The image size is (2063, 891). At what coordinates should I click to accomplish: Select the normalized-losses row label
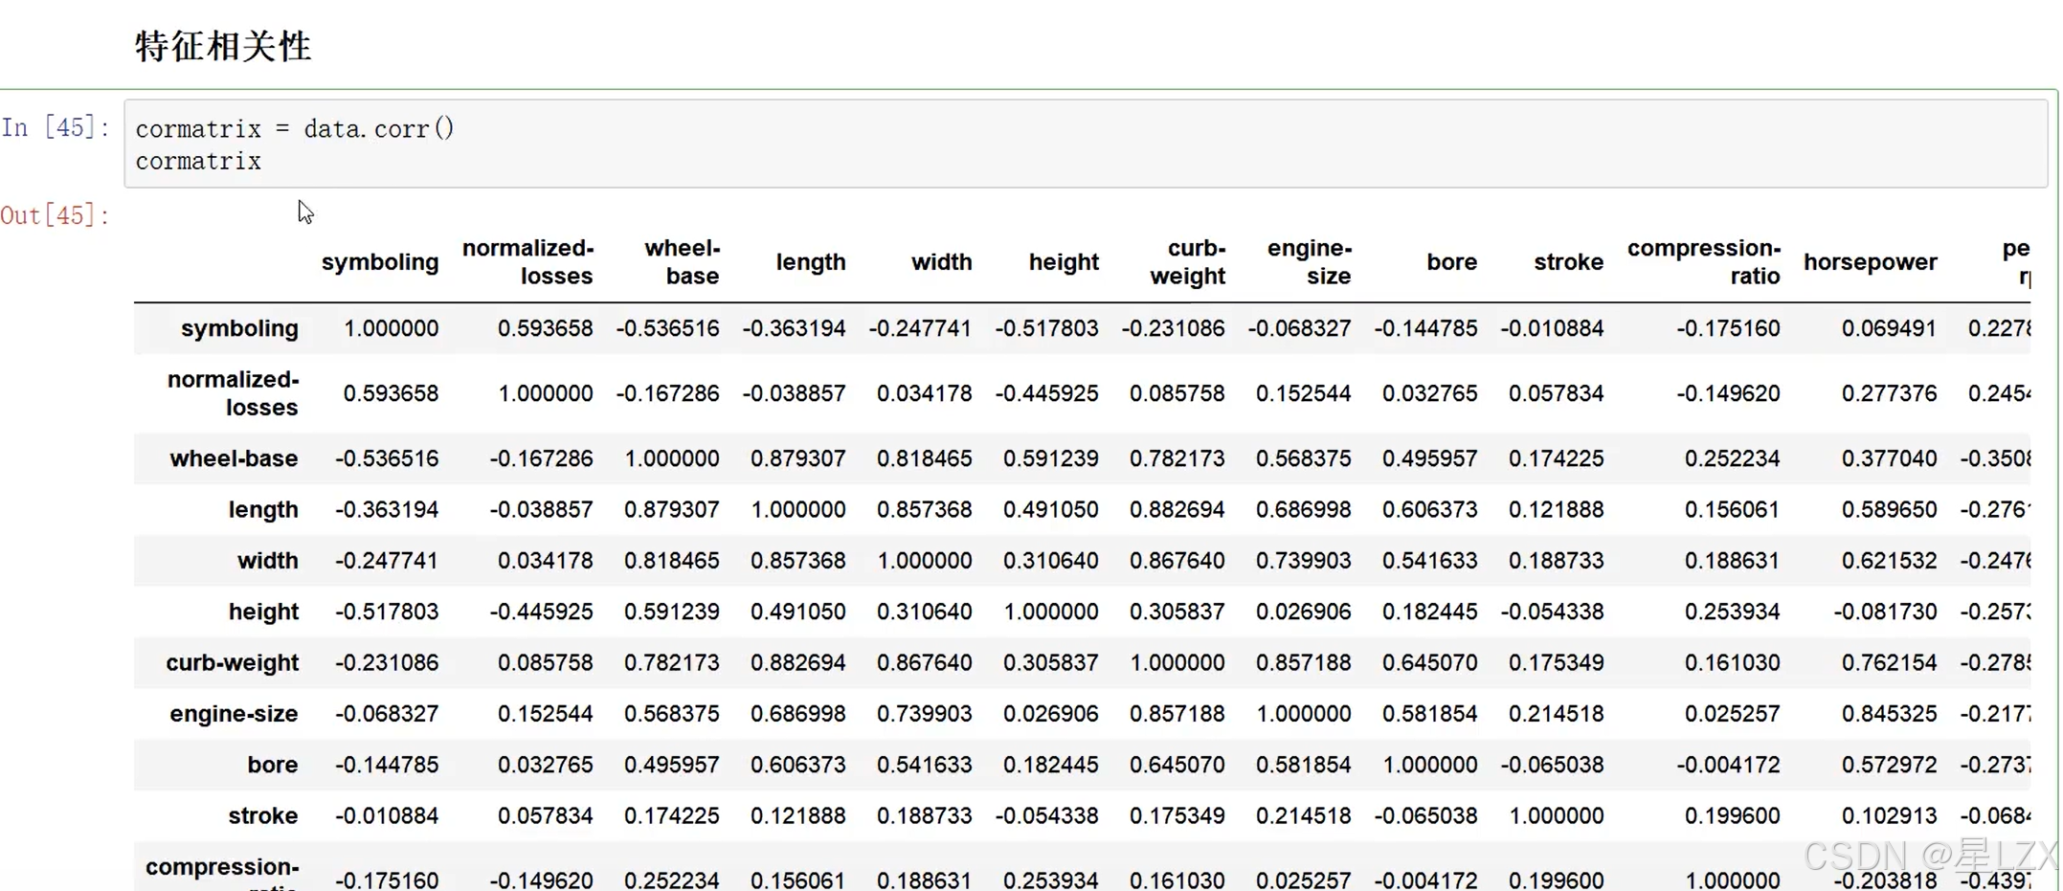[x=233, y=393]
